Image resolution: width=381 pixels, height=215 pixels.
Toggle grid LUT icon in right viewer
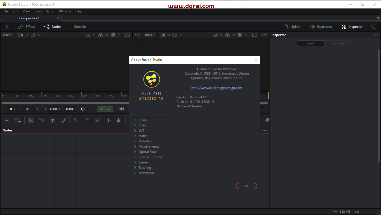coord(240,35)
